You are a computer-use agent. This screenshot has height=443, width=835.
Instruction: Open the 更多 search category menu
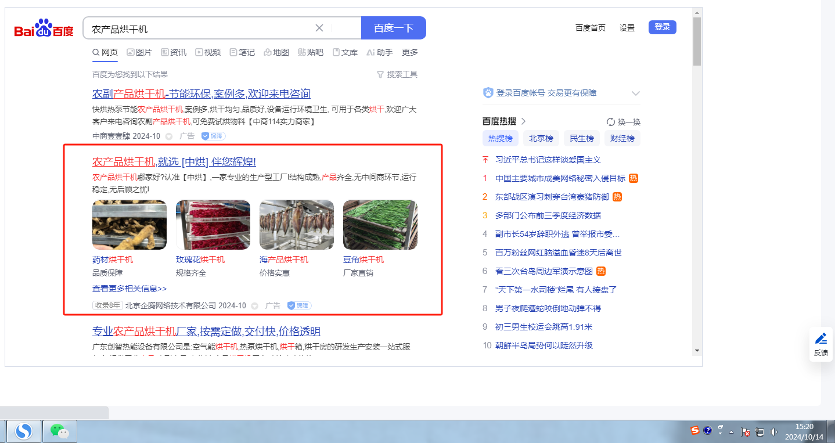[410, 52]
